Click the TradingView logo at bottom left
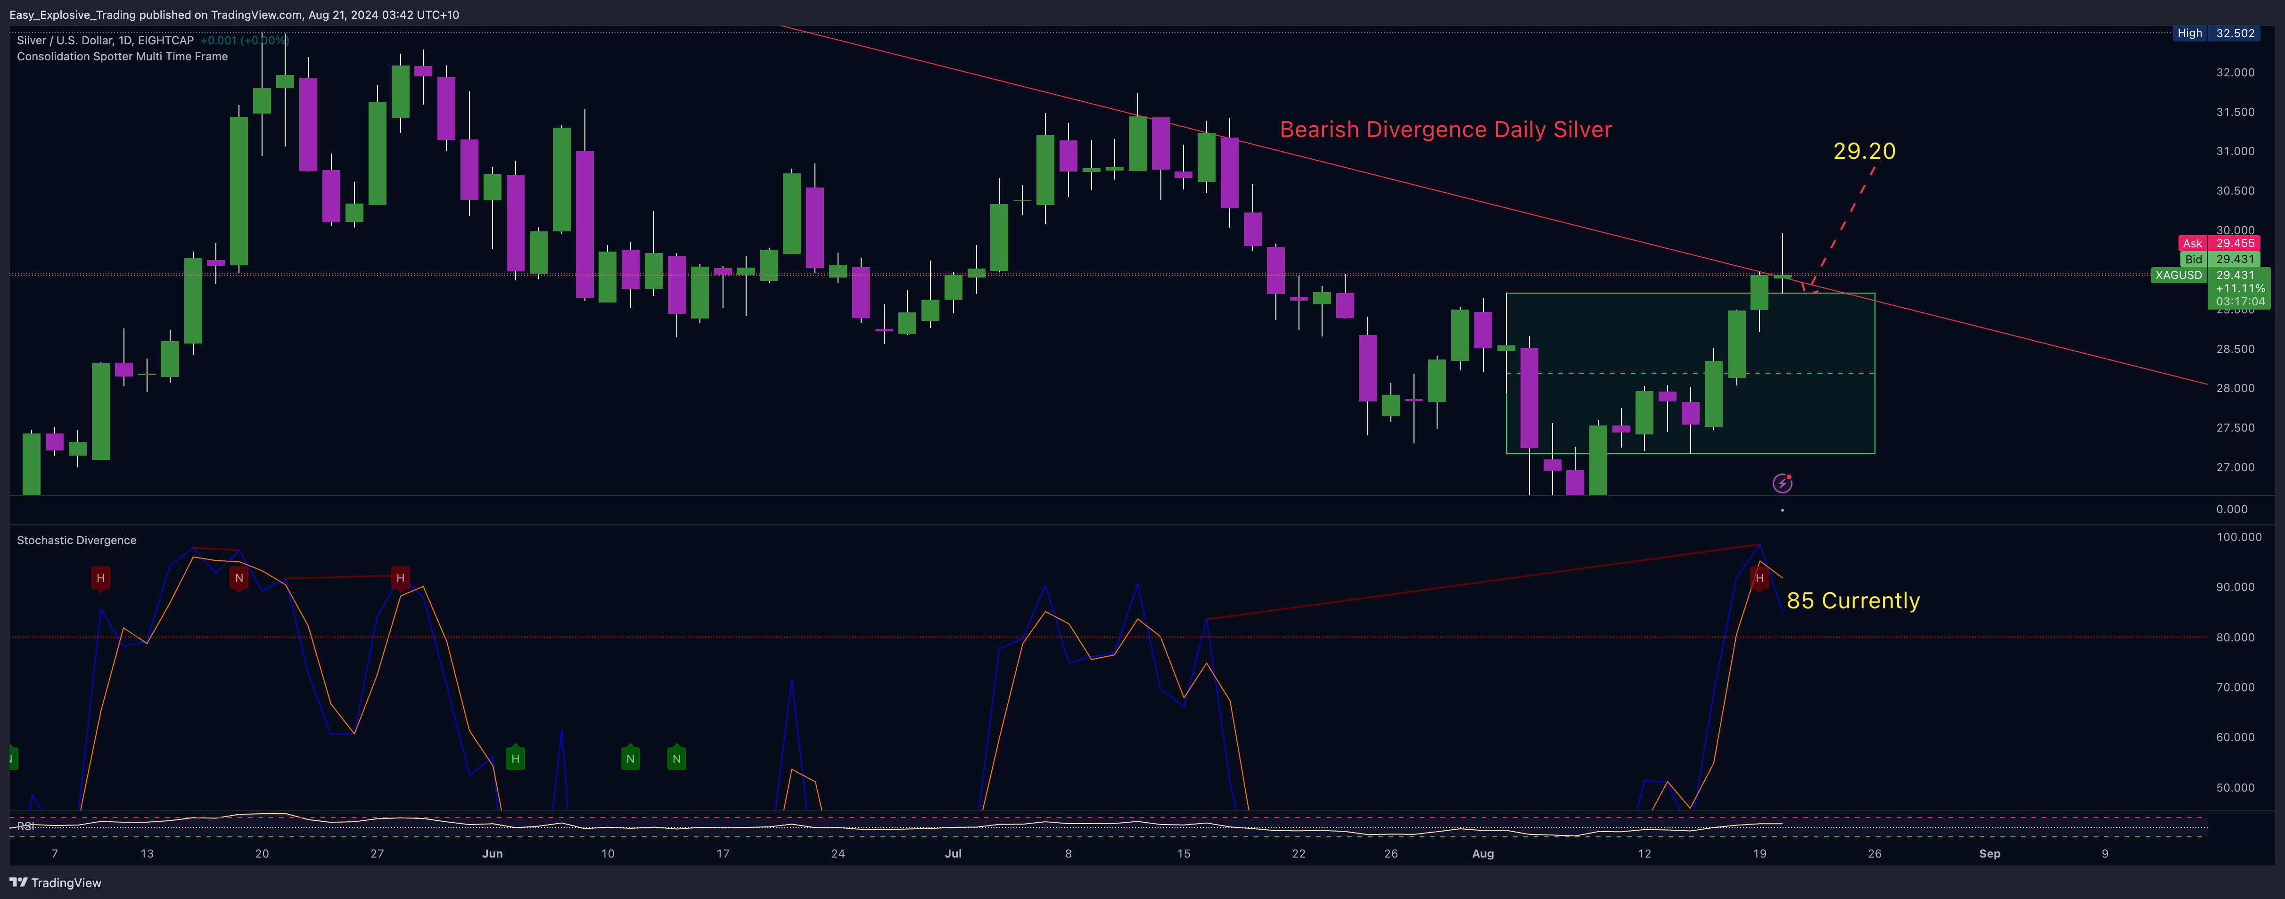 point(55,882)
